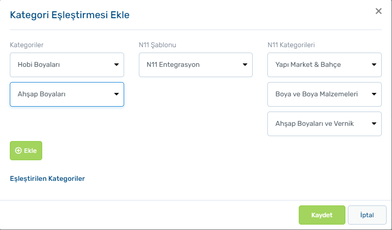Click the Kategori Eşleştirmesi Ekle title
392x230 pixels.
click(70, 15)
